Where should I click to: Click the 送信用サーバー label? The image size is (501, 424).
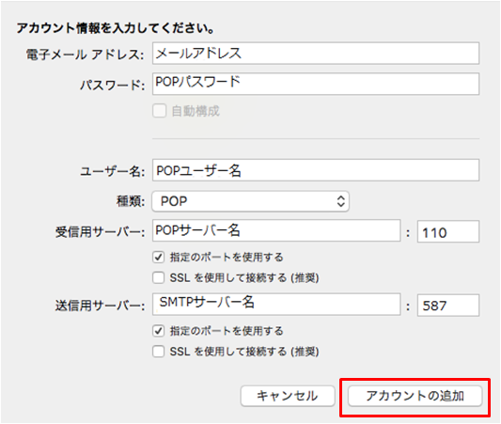click(x=100, y=306)
